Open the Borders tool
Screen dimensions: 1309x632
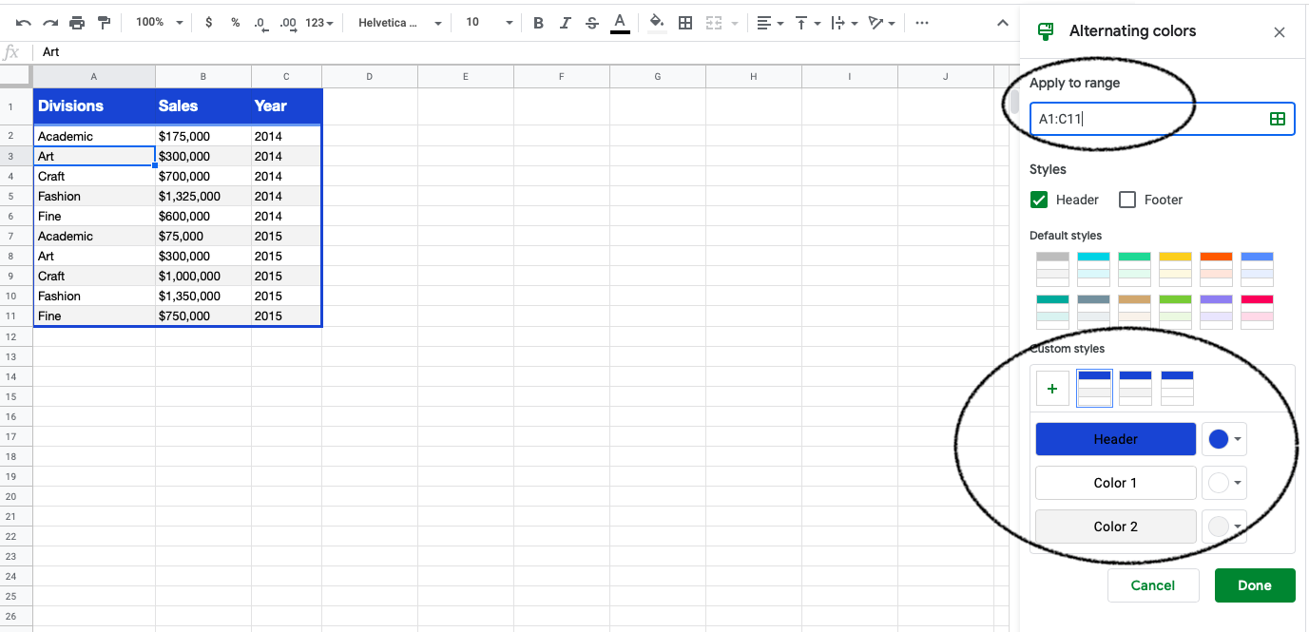click(685, 22)
